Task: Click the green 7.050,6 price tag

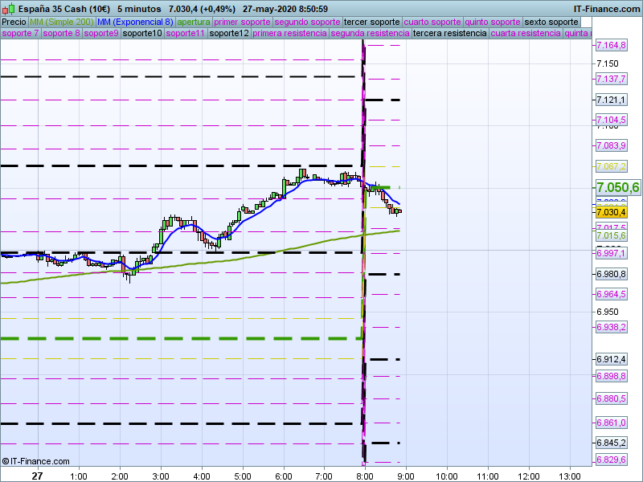Action: click(617, 187)
